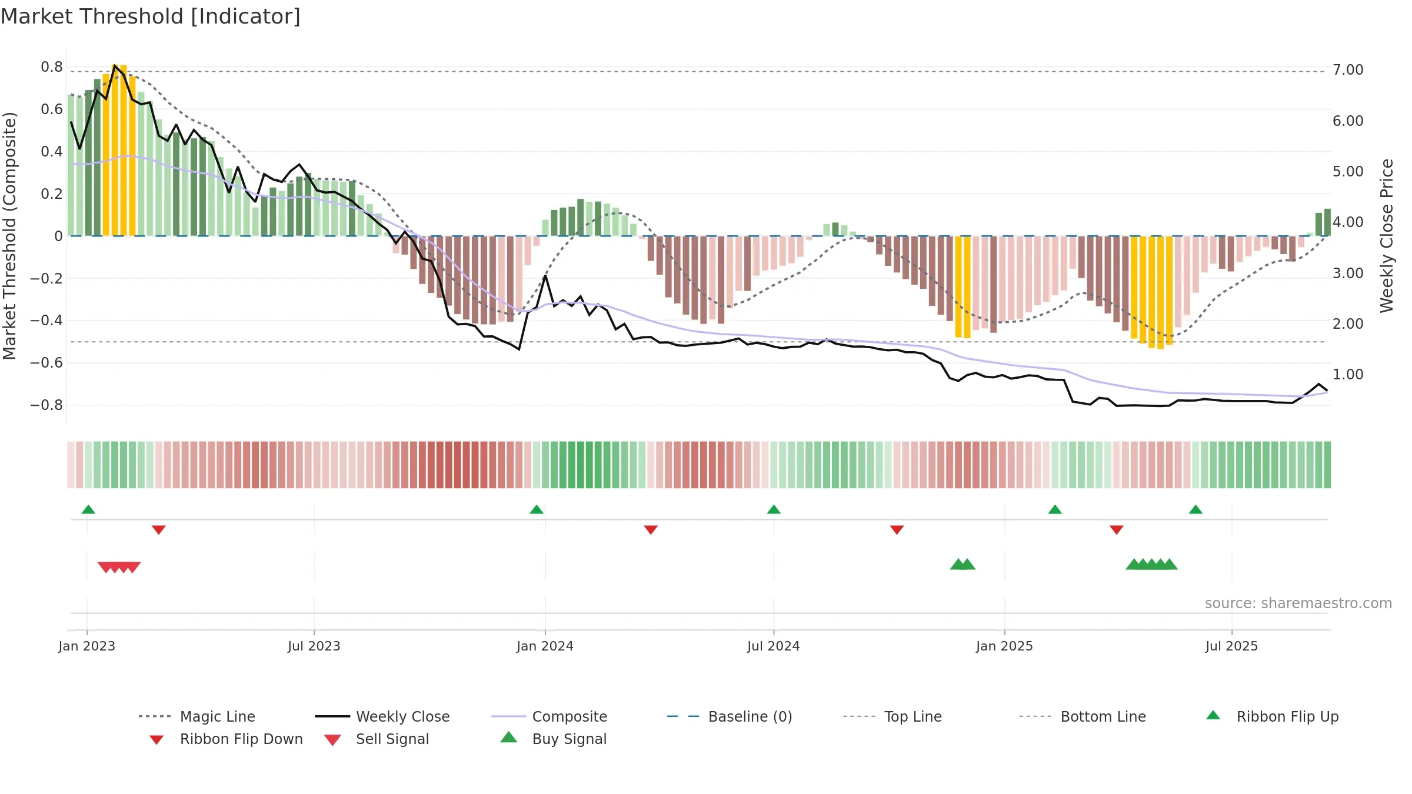This screenshot has width=1412, height=794.
Task: Click the ribbon flip up marker after Jan 2025
Action: point(1055,509)
